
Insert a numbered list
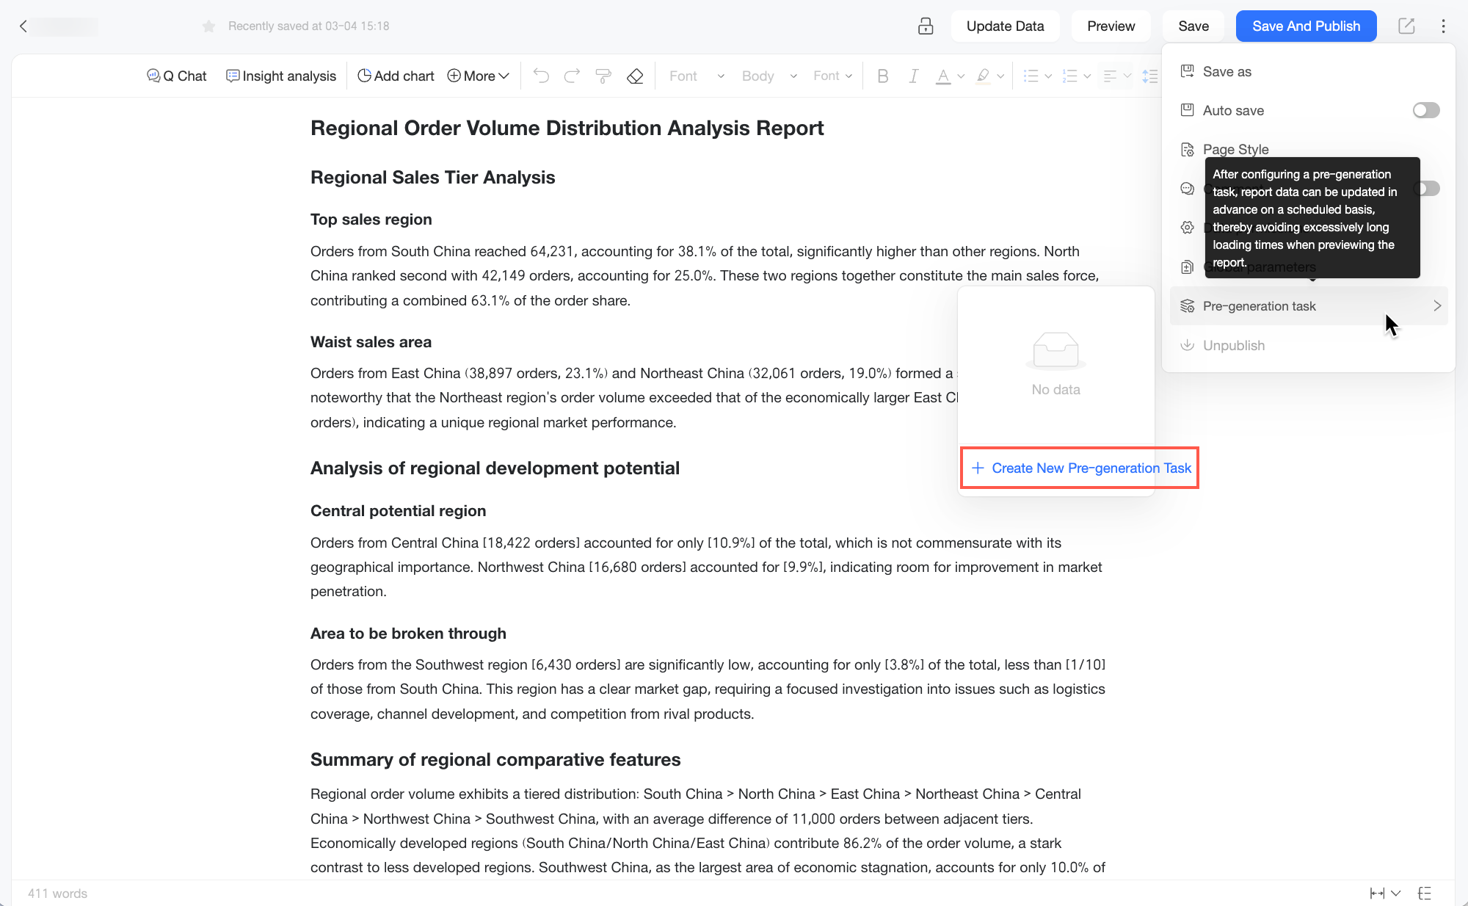pos(1070,76)
